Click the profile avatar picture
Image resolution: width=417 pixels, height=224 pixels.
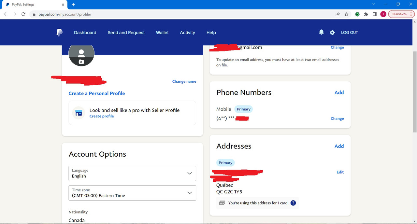tap(81, 53)
